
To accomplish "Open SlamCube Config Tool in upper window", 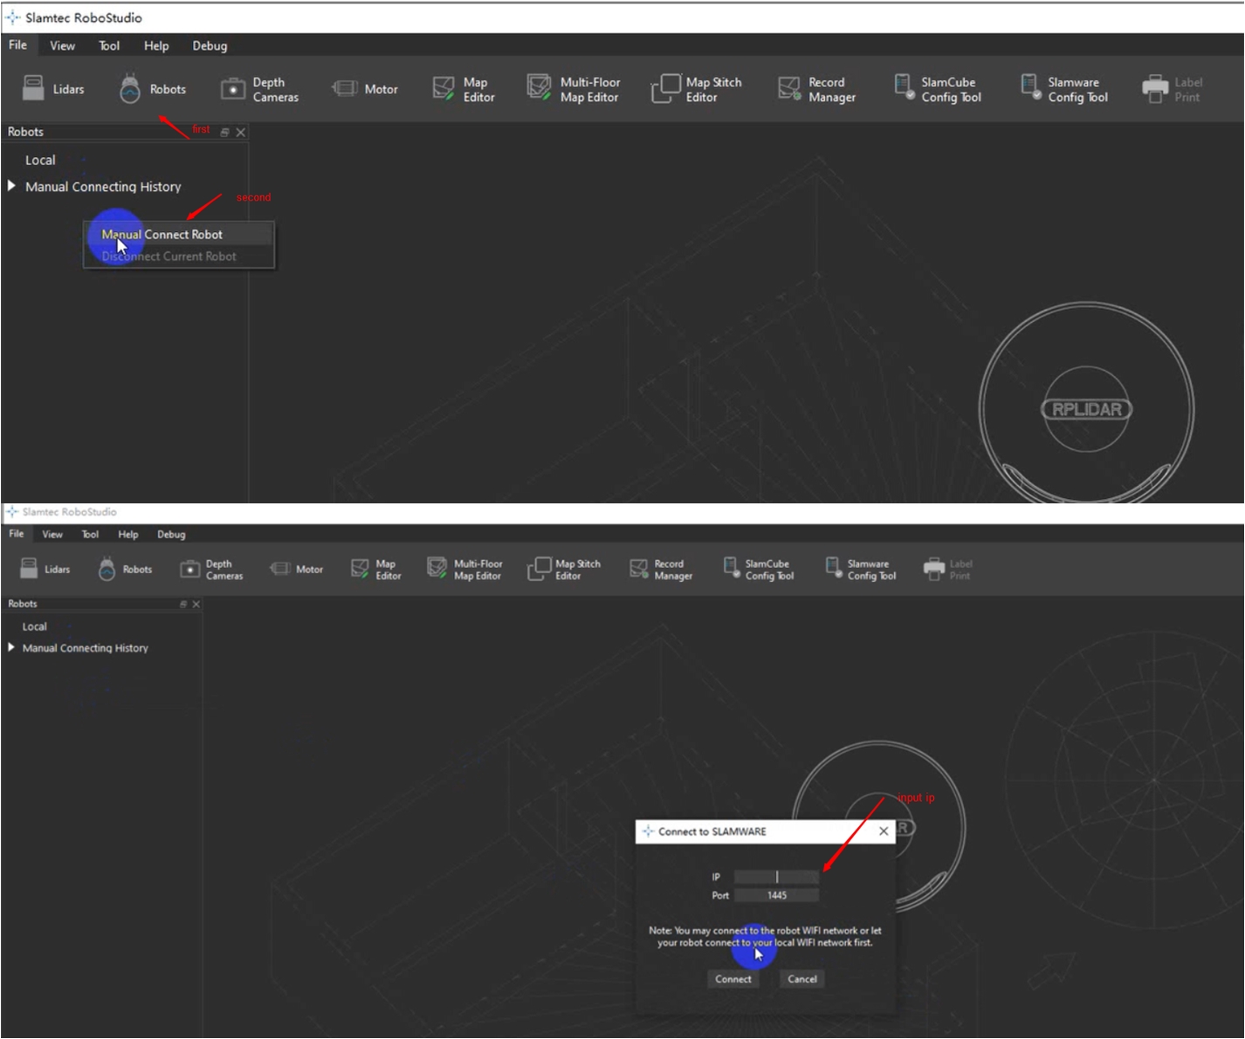I will pyautogui.click(x=938, y=89).
